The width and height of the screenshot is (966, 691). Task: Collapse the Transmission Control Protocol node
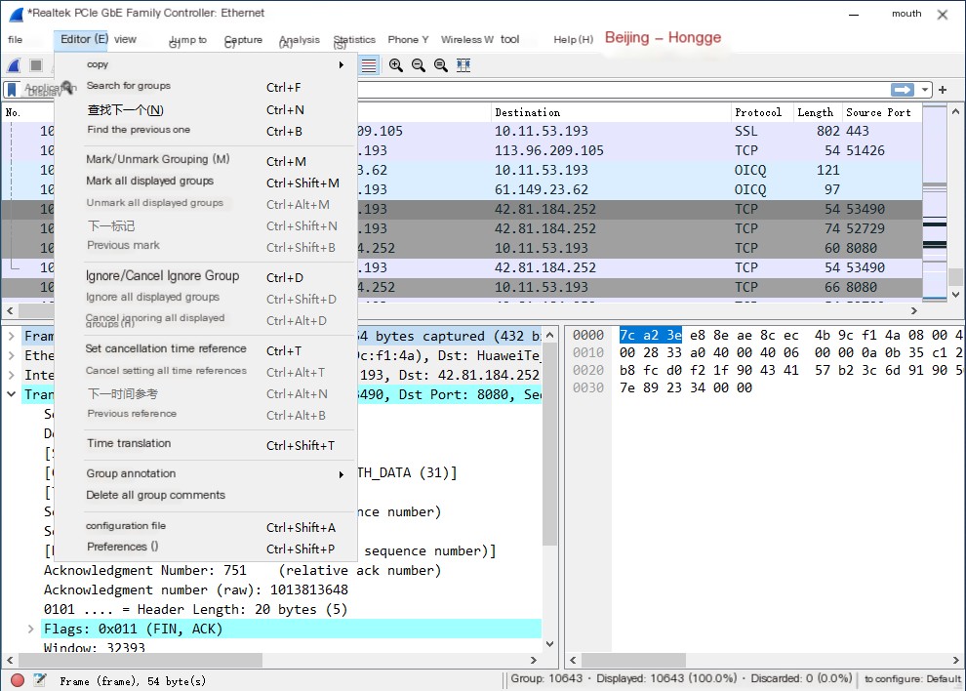click(x=11, y=394)
